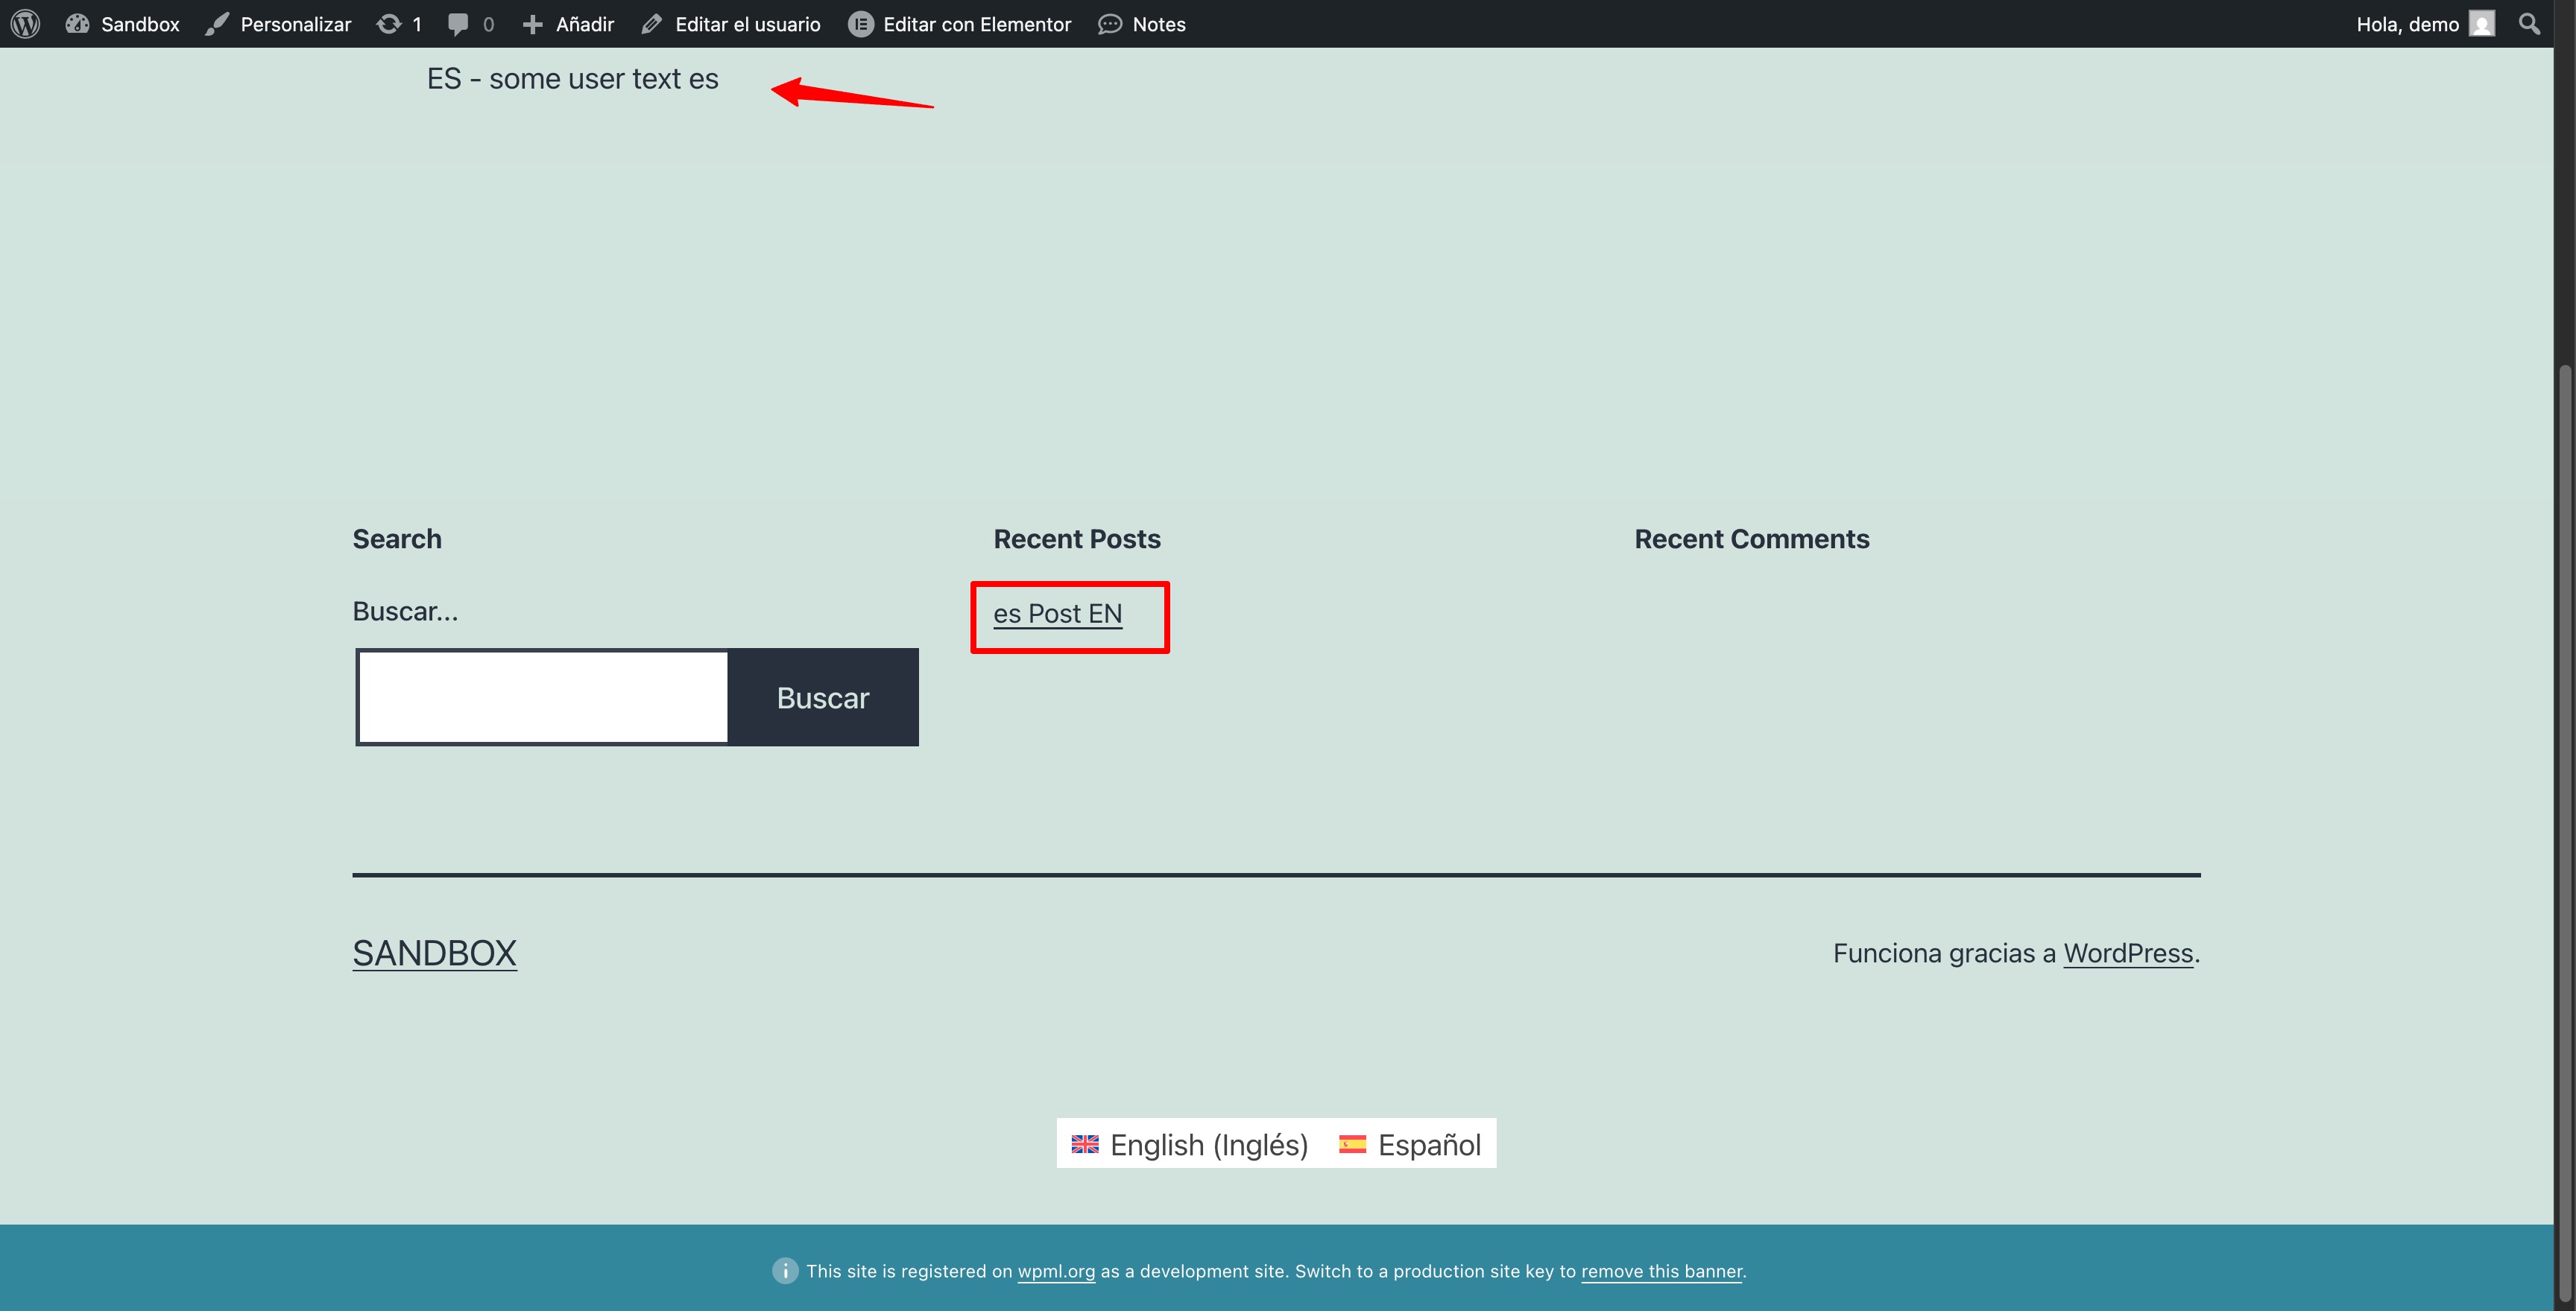
Task: Click the SANDBOX footer site link
Action: pyautogui.click(x=434, y=953)
